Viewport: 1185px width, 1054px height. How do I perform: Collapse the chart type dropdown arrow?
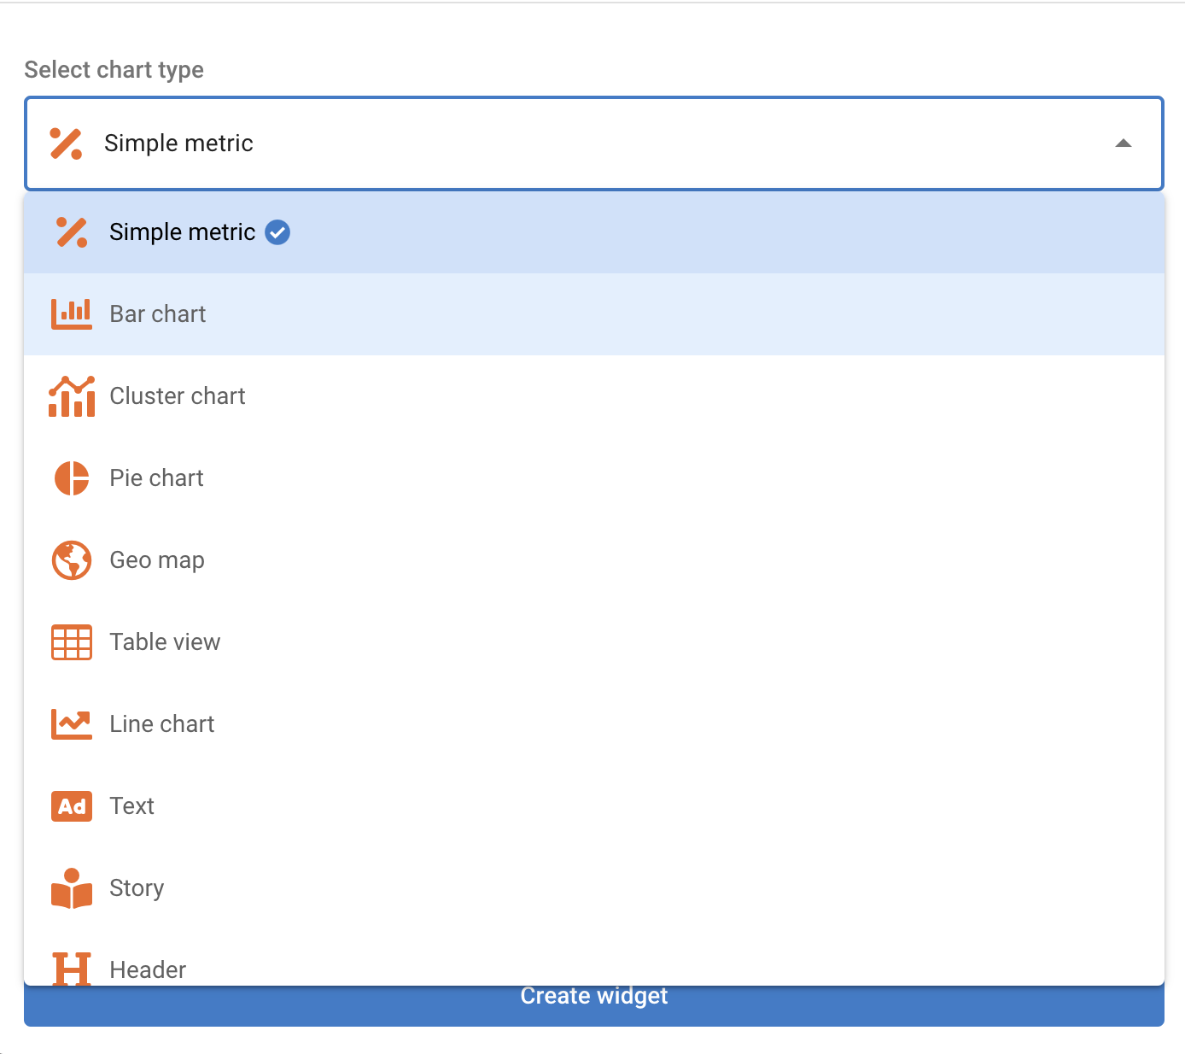click(1124, 143)
